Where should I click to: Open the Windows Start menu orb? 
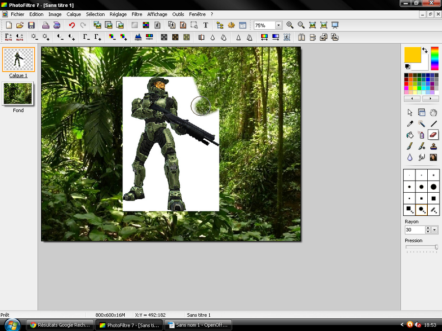[12, 325]
